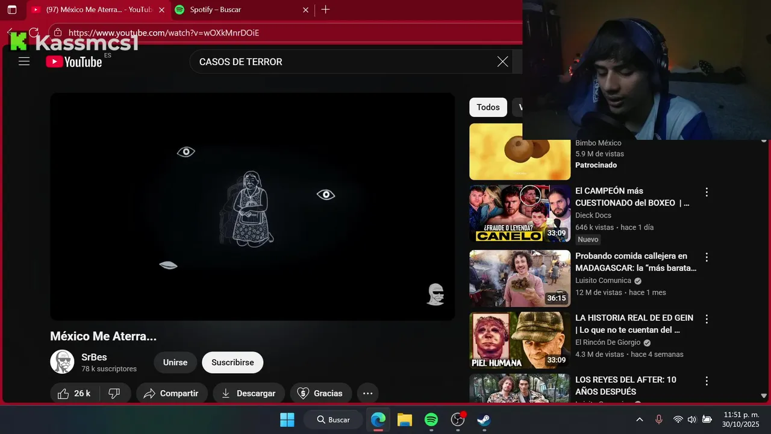Open Wi-Fi network tray icon
The height and width of the screenshot is (434, 771).
[x=678, y=420]
